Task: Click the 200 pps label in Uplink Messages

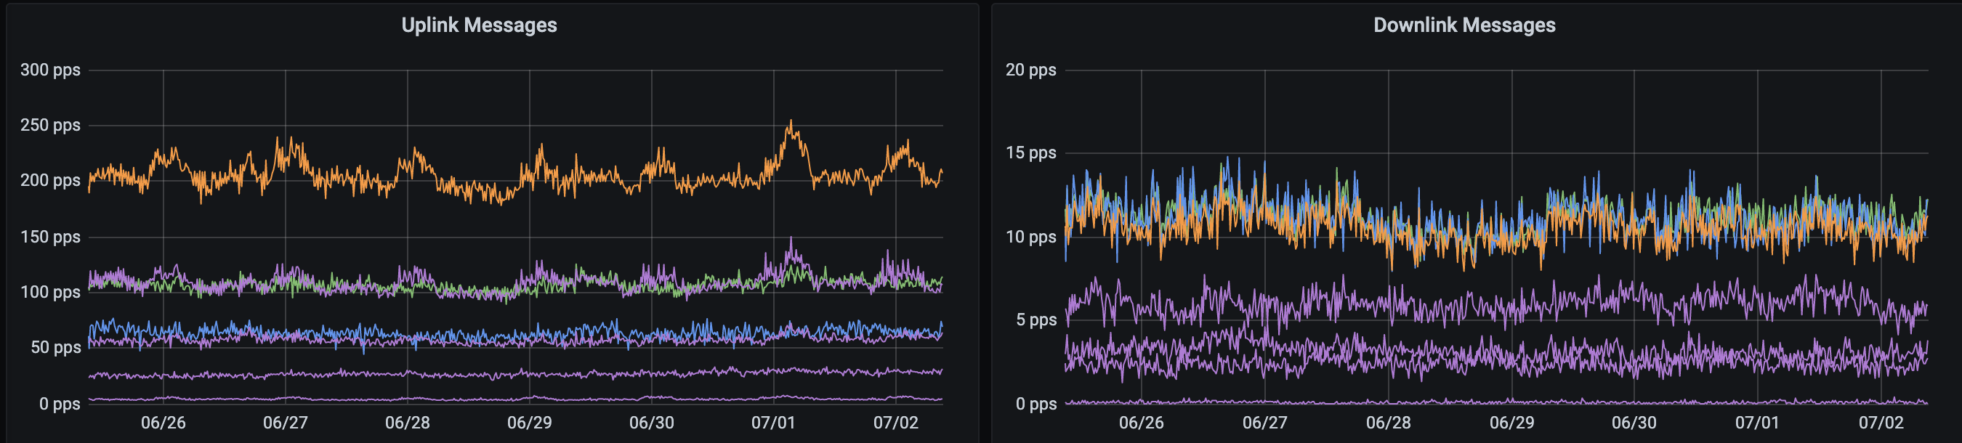Action: pyautogui.click(x=50, y=181)
